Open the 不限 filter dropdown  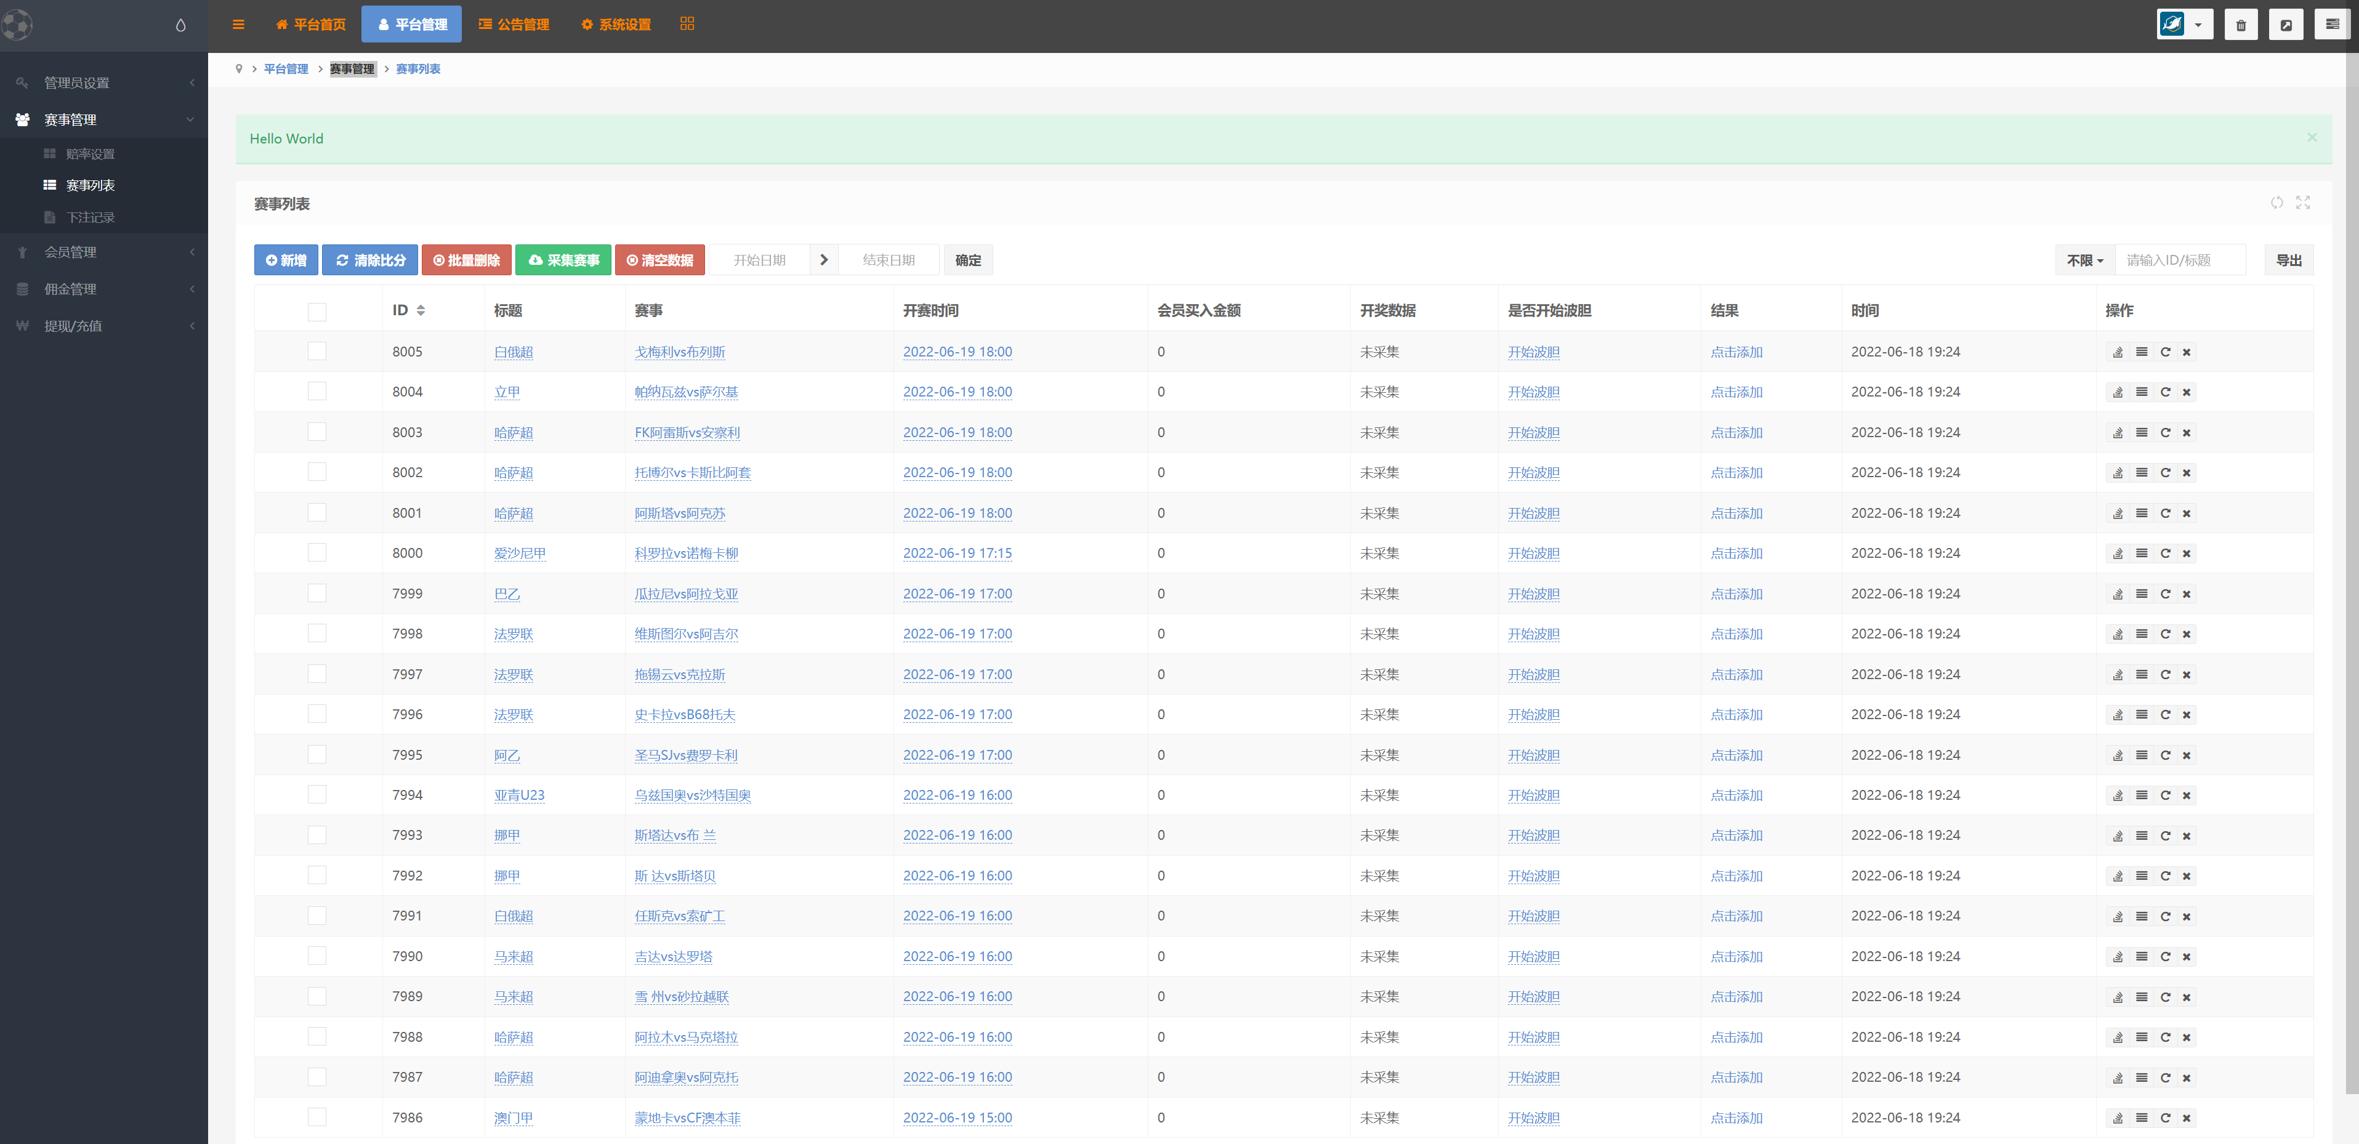pyautogui.click(x=2084, y=260)
